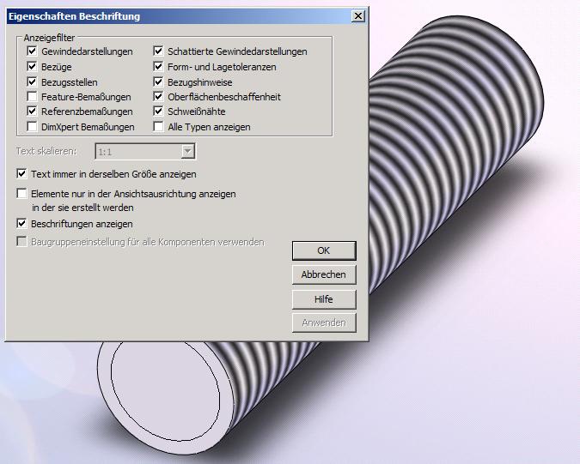Screen dimensions: 580x464
Task: Toggle the Bezugsstellen checkbox
Action: coord(32,81)
